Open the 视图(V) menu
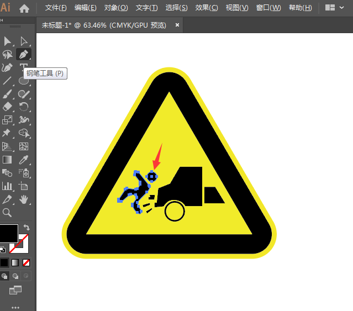Screen dimensions: 353x311 pyautogui.click(x=237, y=8)
